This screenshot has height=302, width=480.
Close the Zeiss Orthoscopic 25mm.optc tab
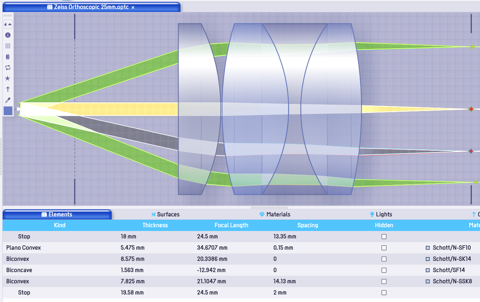coord(133,7)
